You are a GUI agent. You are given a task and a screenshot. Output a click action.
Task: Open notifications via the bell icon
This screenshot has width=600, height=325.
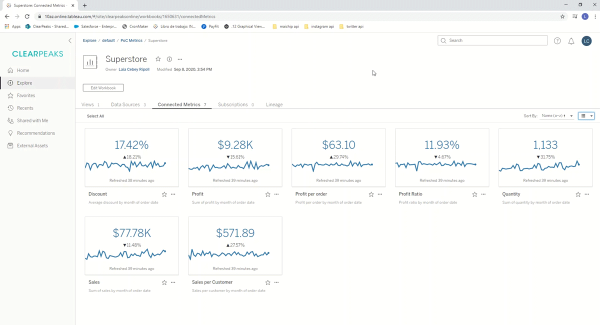pyautogui.click(x=571, y=41)
